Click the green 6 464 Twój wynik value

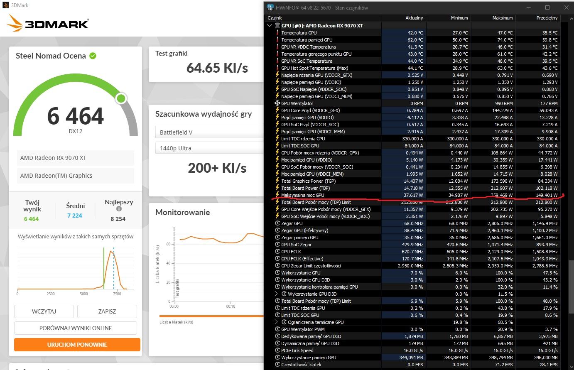pos(31,219)
